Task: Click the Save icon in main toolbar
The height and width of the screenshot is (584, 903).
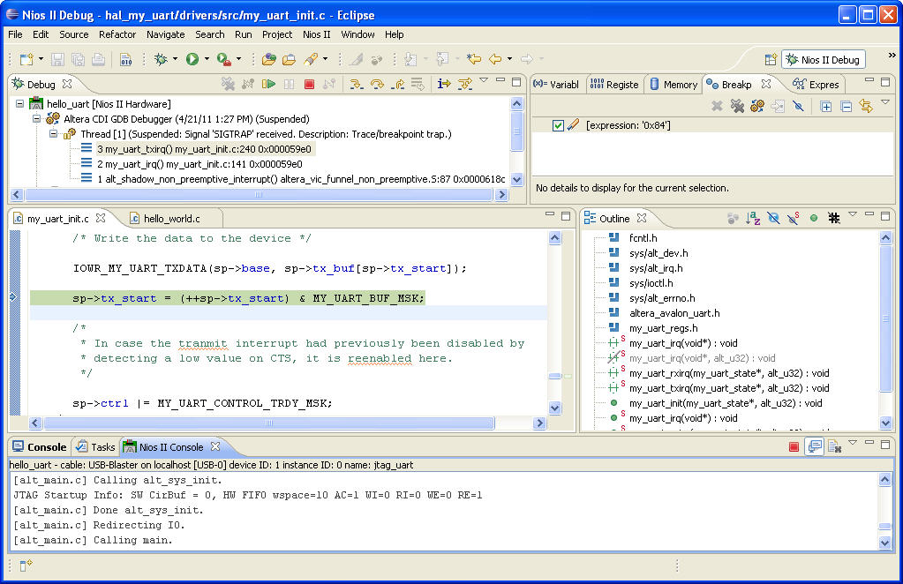Action: pyautogui.click(x=57, y=59)
